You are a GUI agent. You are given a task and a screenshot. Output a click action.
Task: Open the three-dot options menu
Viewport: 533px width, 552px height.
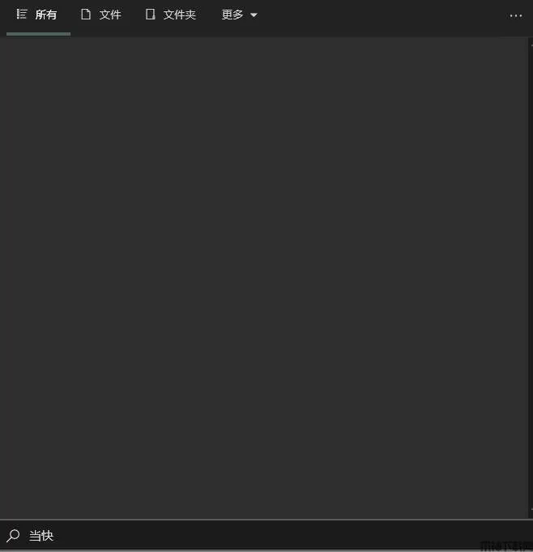click(x=516, y=16)
